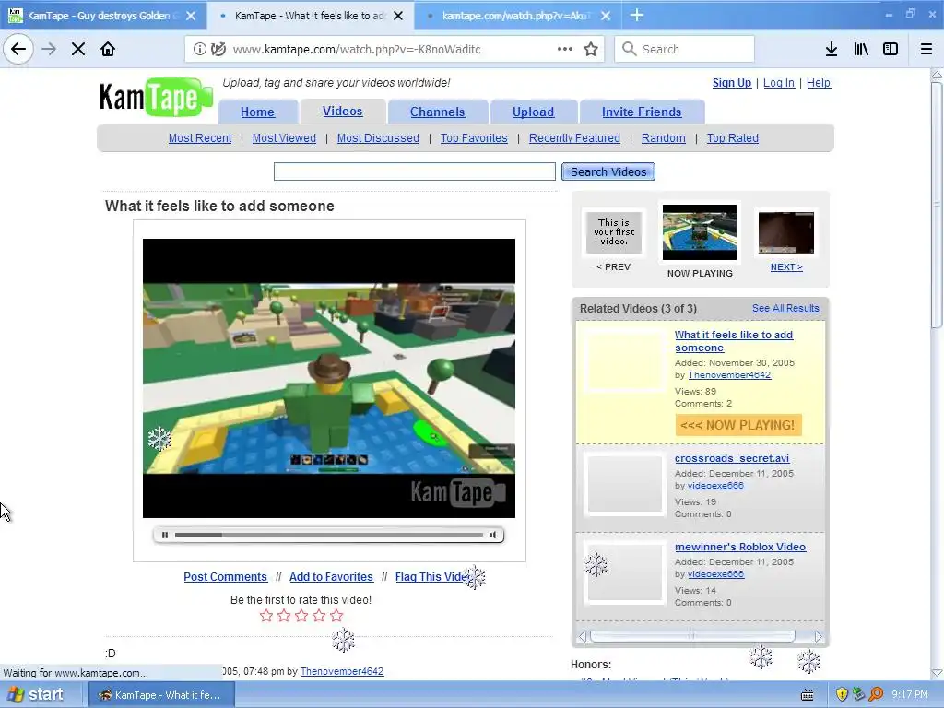
Task: Click the browser forward arrow
Action: point(49,49)
